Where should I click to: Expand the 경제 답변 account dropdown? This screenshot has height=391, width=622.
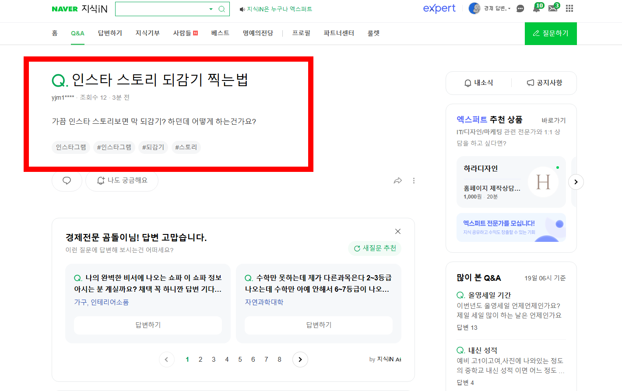click(497, 8)
